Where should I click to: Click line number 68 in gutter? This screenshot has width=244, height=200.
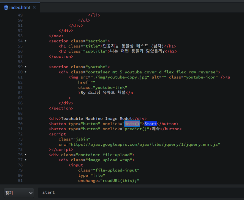[20, 113]
